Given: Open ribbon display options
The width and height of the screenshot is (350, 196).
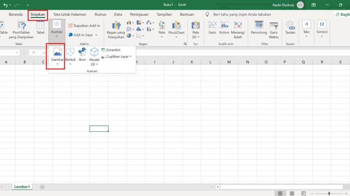Looking at the screenshot, I should pos(313,5).
